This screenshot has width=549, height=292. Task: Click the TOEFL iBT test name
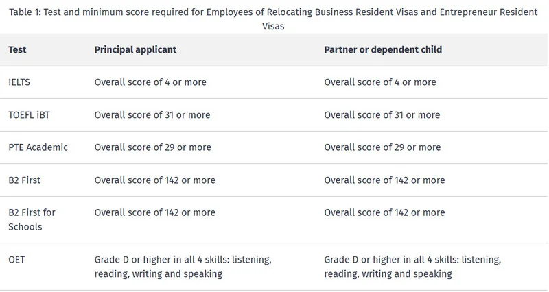coord(29,115)
